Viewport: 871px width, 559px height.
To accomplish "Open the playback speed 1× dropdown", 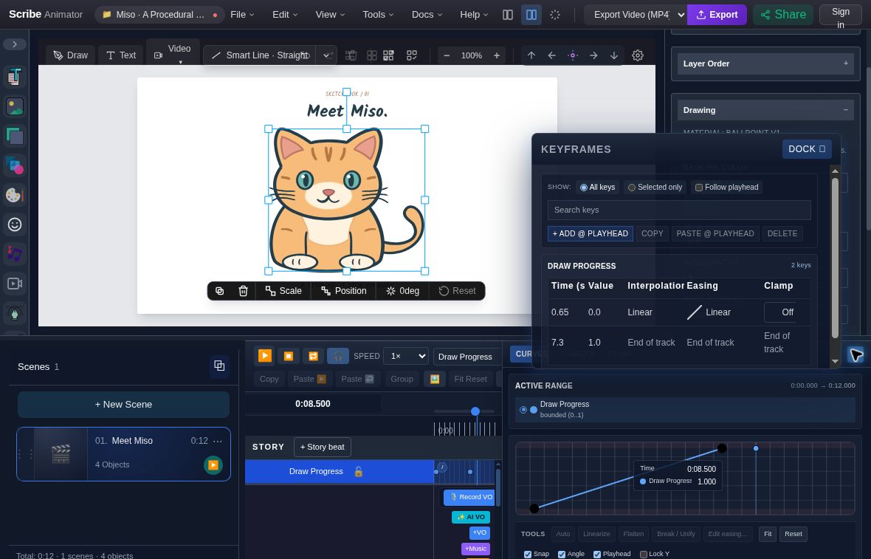I will tap(407, 356).
